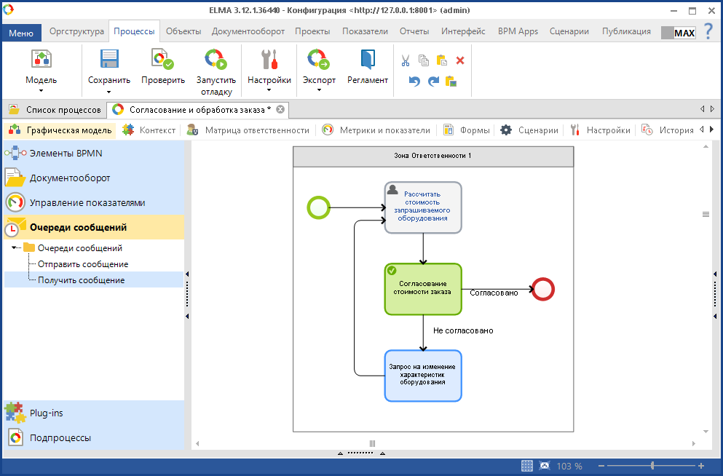Click the special paste icon next to redo
Image resolution: width=723 pixels, height=476 pixels.
pos(451,82)
